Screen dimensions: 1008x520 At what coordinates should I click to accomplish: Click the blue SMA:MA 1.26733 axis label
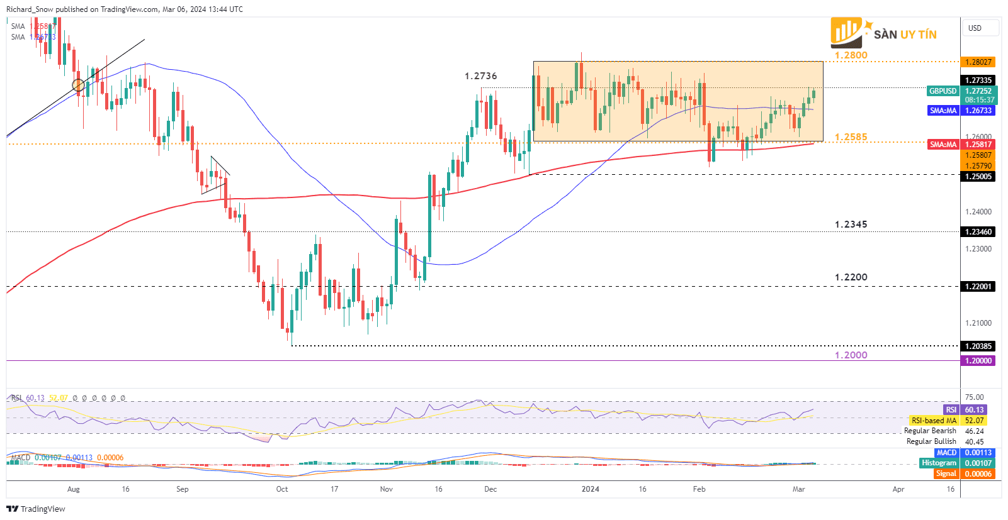963,110
